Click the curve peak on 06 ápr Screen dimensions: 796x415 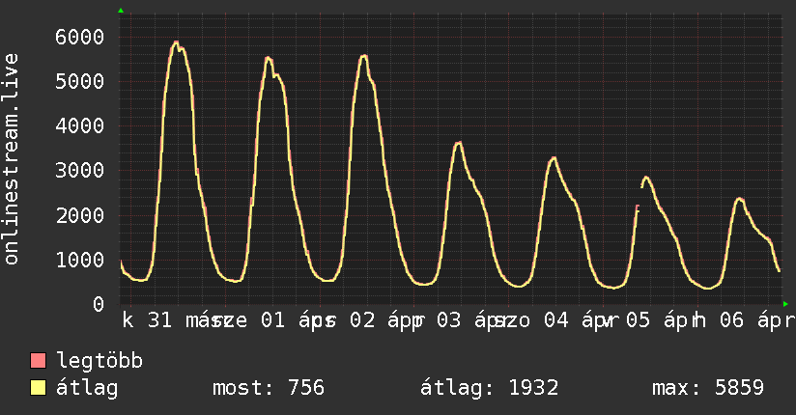click(x=740, y=199)
